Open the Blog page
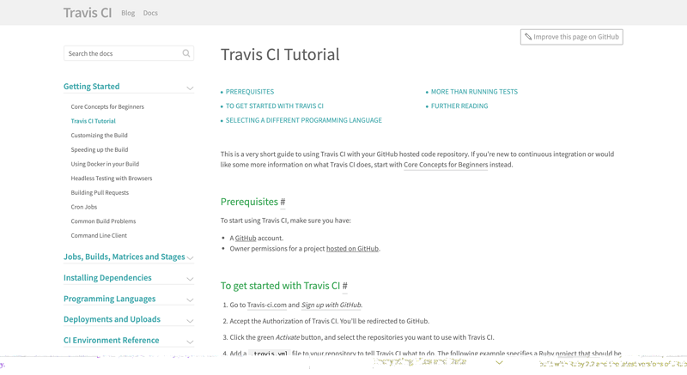687x375 pixels. tap(128, 13)
